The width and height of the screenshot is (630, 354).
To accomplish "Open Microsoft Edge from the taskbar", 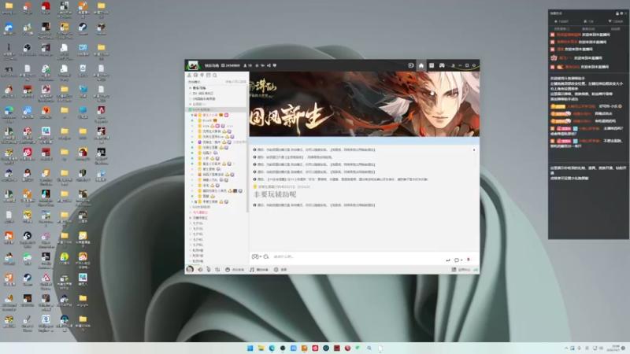I will click(x=272, y=348).
